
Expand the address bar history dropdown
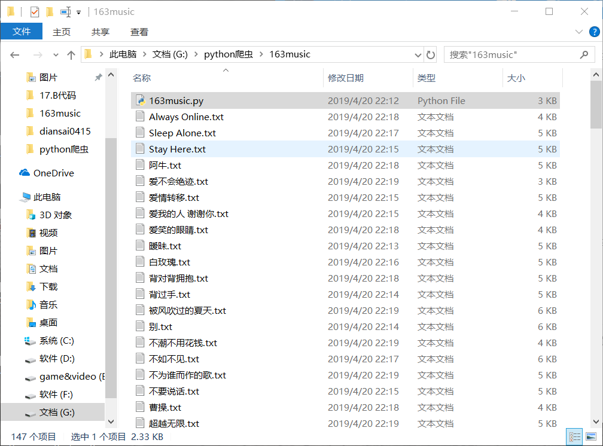419,54
